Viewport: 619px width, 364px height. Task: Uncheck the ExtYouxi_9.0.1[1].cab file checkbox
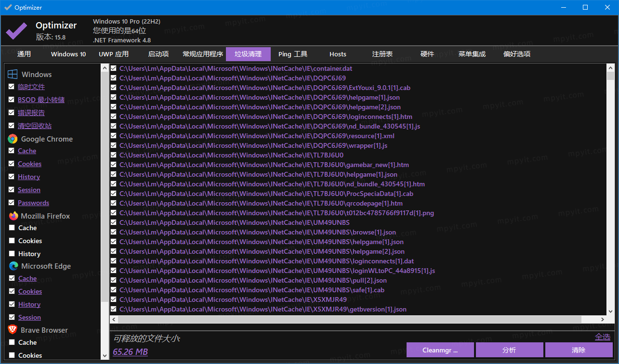[x=114, y=88]
